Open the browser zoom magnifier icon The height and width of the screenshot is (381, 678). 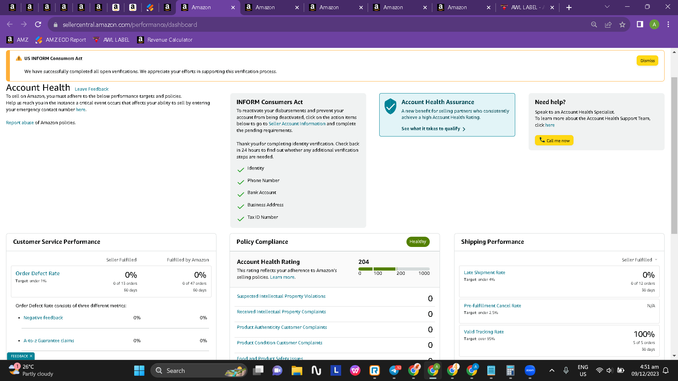594,24
